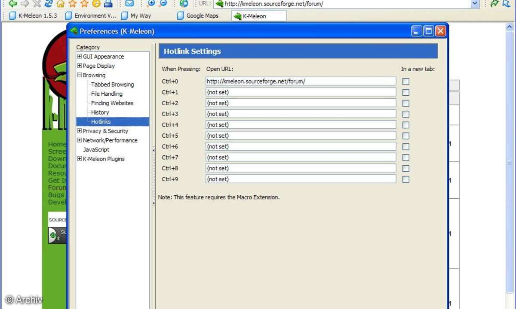The height and width of the screenshot is (309, 516).
Task: Select the Hotlinks tree entry
Action: pos(101,121)
